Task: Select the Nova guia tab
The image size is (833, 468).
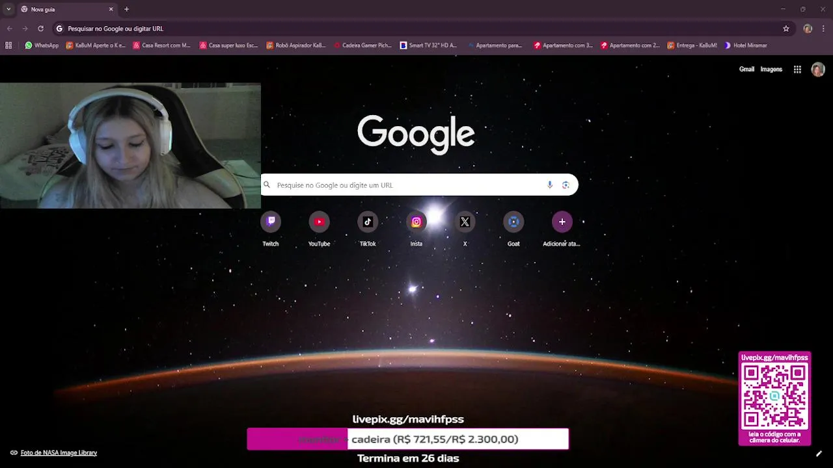Action: pos(67,9)
